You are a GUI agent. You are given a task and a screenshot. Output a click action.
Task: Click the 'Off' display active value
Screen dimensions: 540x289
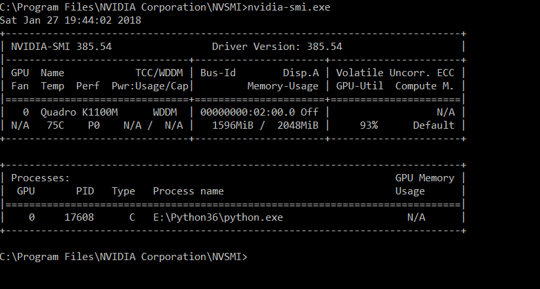(309, 112)
